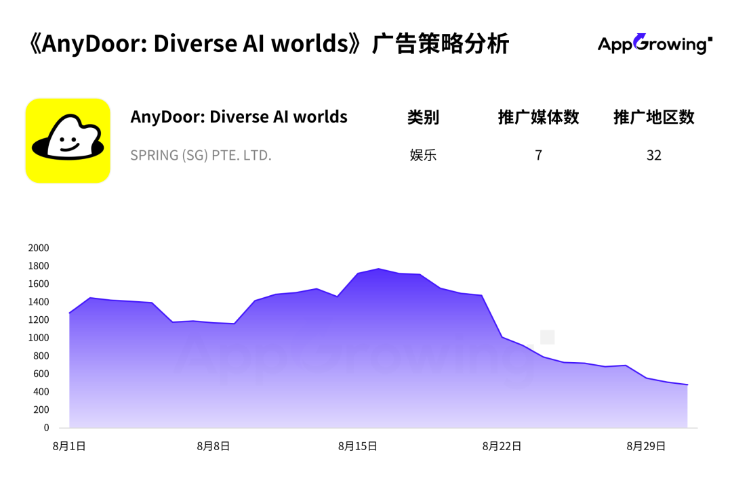Click the y-axis label '600'
Viewport: 732px width, 484px height.
point(41,374)
